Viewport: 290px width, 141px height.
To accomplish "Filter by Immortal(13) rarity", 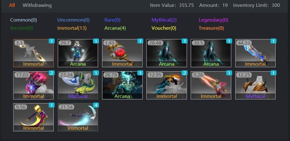I will coord(72,28).
